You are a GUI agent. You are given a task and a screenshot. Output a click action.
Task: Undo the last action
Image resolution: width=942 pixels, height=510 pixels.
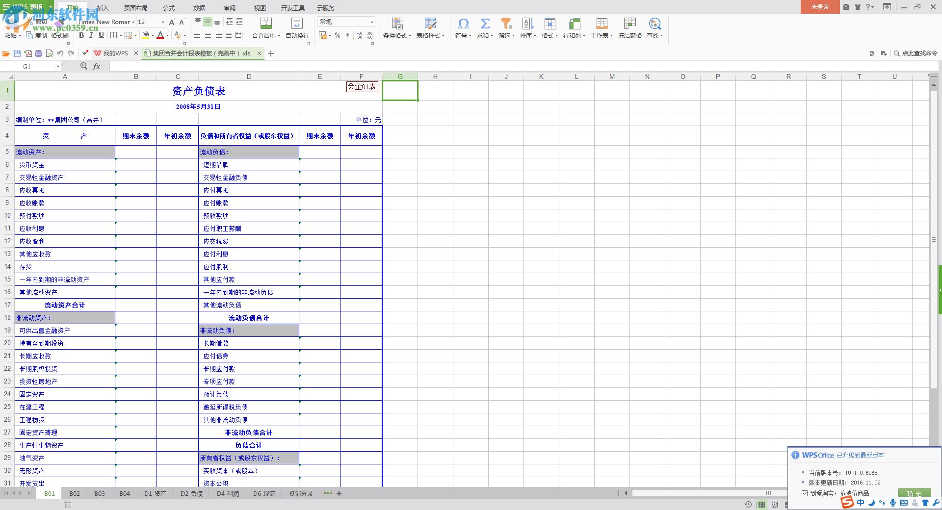(x=60, y=53)
